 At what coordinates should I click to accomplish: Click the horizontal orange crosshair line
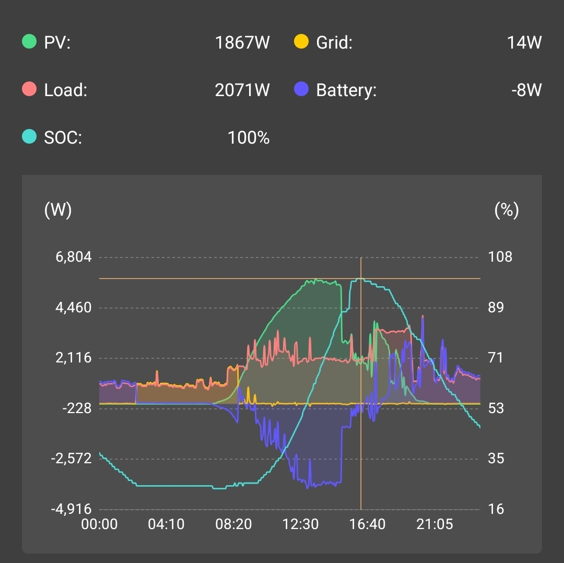click(x=289, y=278)
